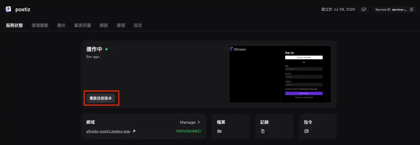Click the Gitroom sign-up preview thumbnail

click(x=280, y=74)
